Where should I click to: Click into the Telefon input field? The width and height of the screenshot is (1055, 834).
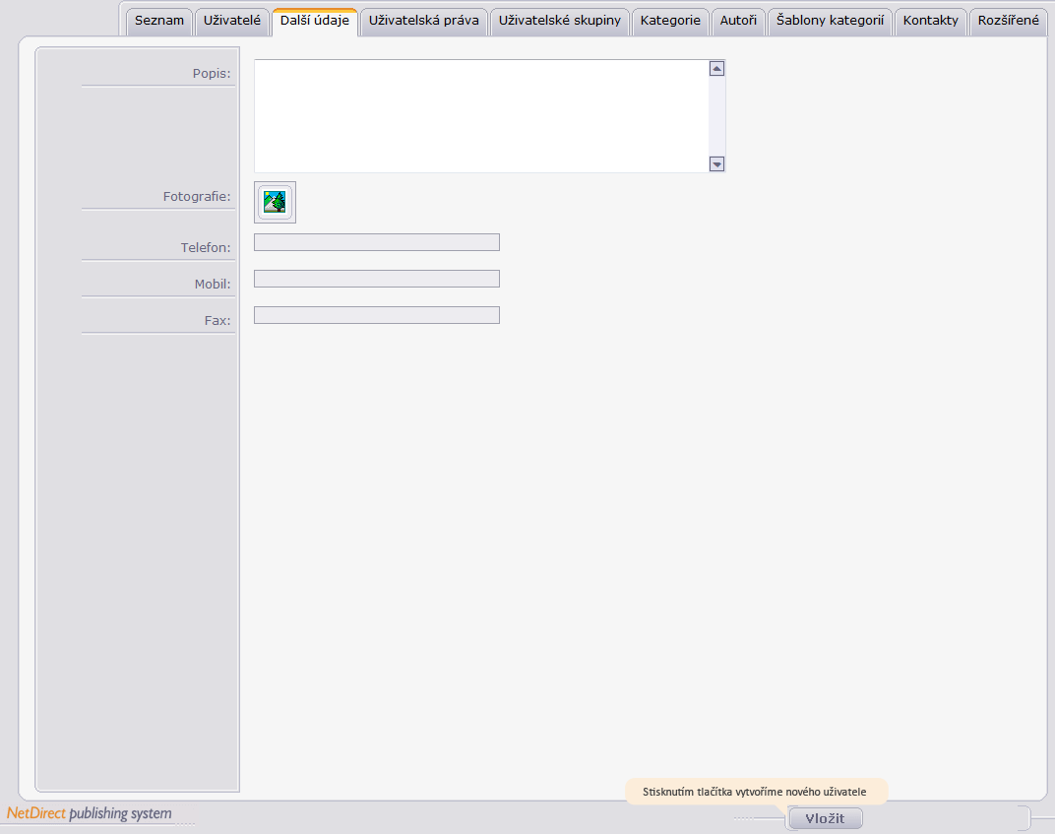tap(377, 242)
